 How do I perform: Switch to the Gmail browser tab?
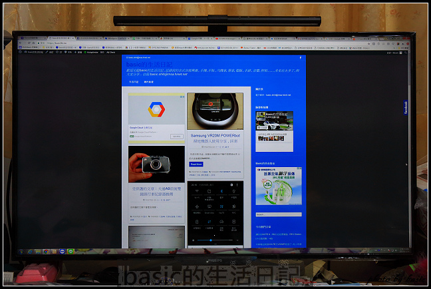coord(310,39)
